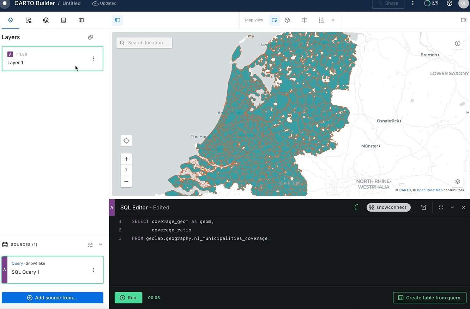Expand the selection tool dropdown arrow

[x=333, y=20]
